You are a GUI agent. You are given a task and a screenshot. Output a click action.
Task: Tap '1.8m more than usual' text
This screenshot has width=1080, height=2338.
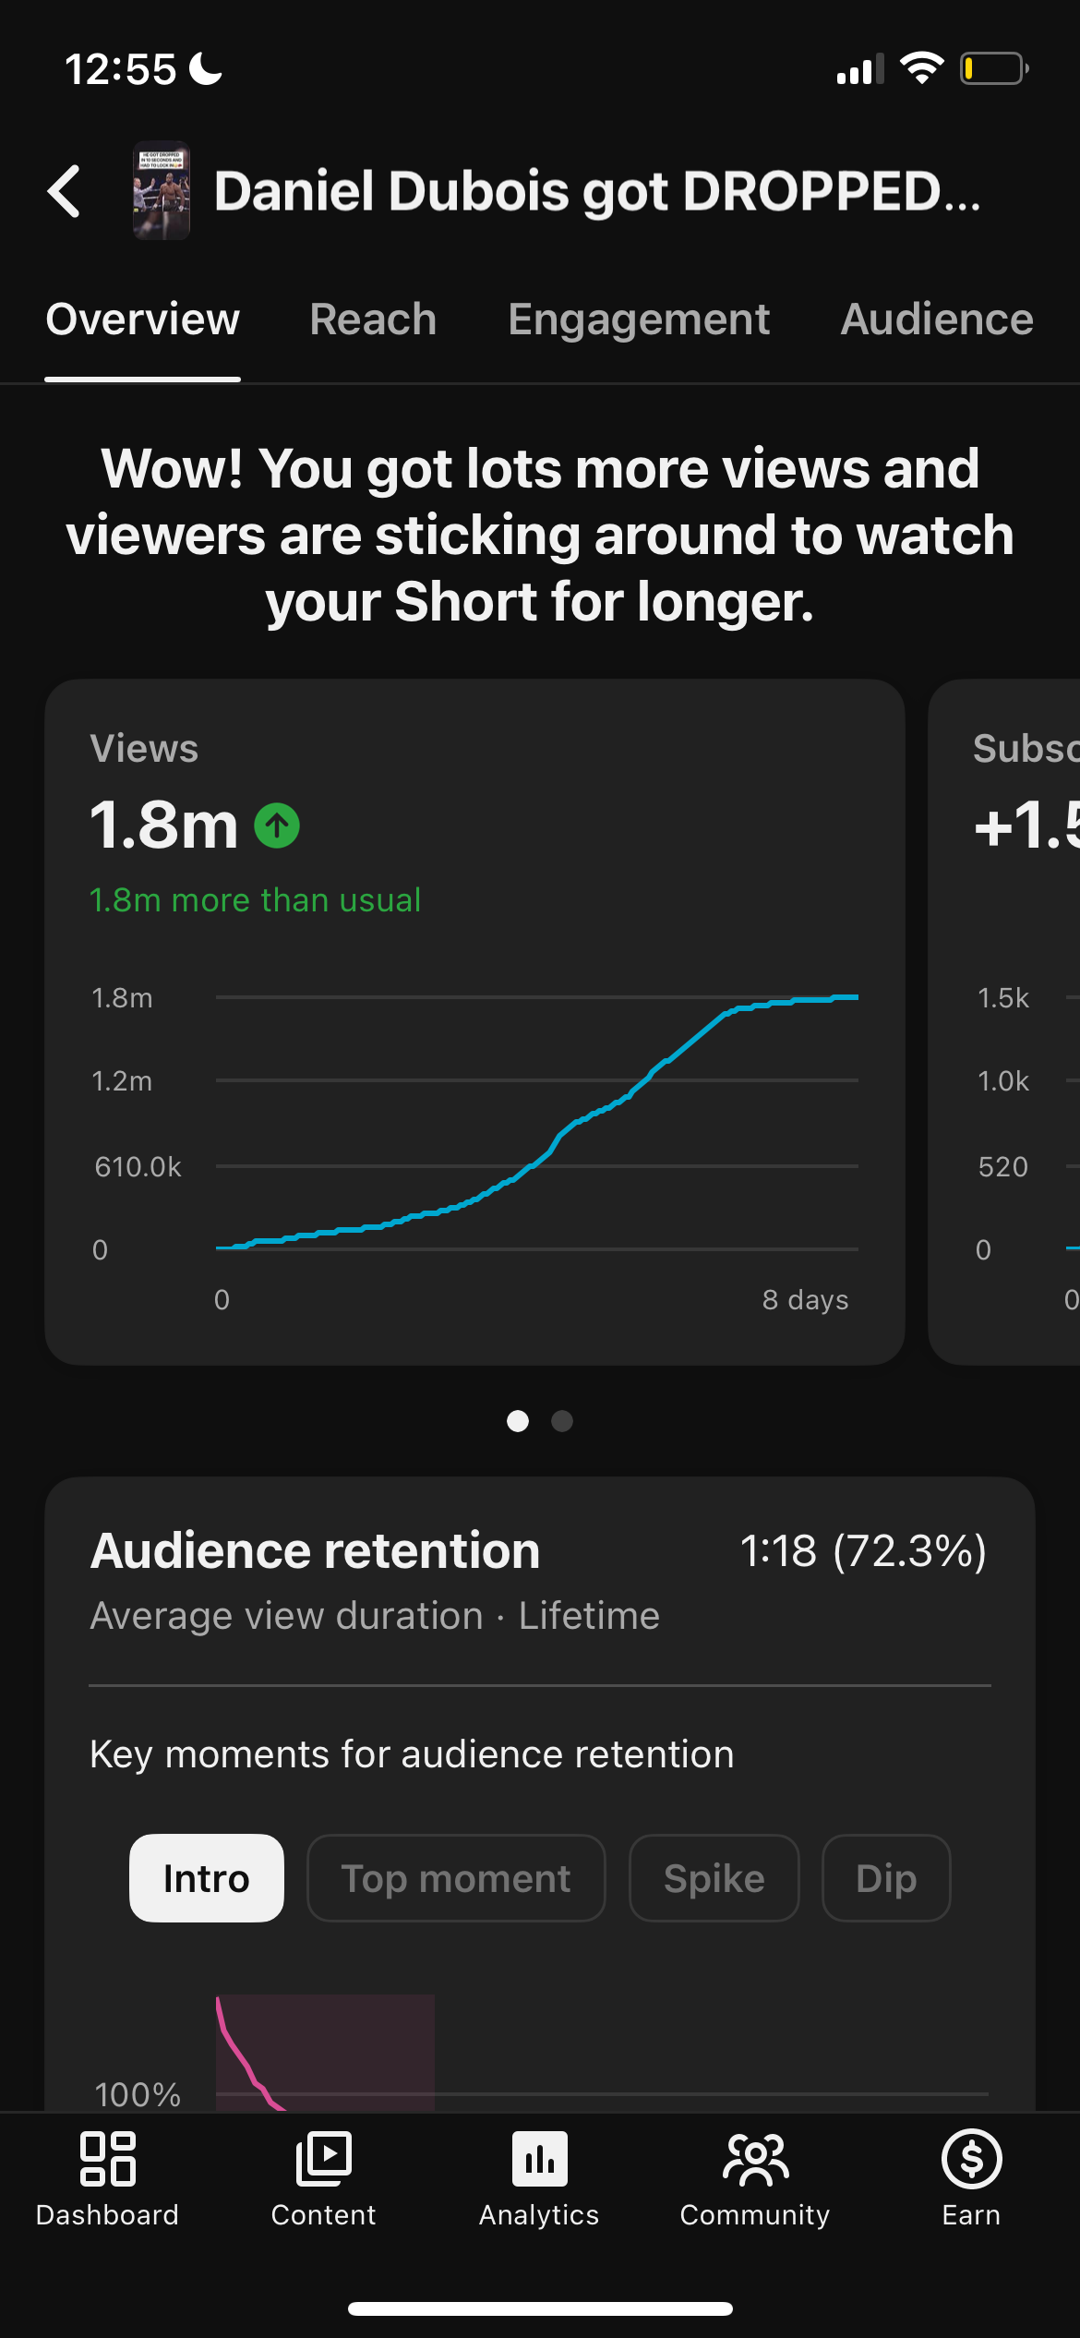coord(256,899)
